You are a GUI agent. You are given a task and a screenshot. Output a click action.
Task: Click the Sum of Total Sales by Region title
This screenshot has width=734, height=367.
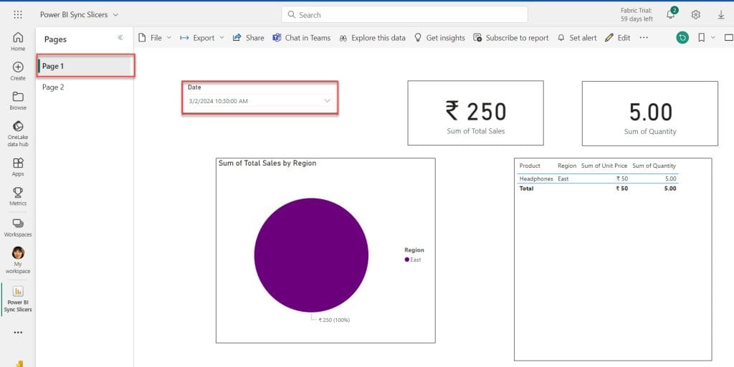(x=267, y=163)
